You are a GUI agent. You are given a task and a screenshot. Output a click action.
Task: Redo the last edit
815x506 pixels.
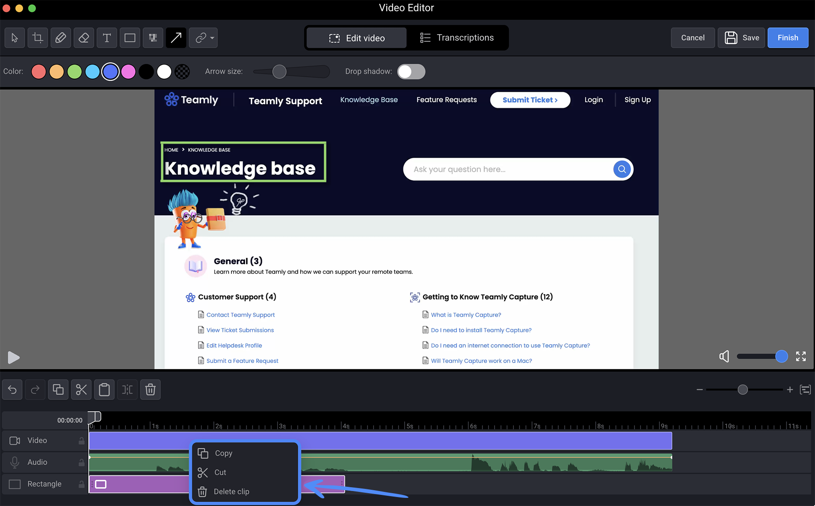click(35, 390)
